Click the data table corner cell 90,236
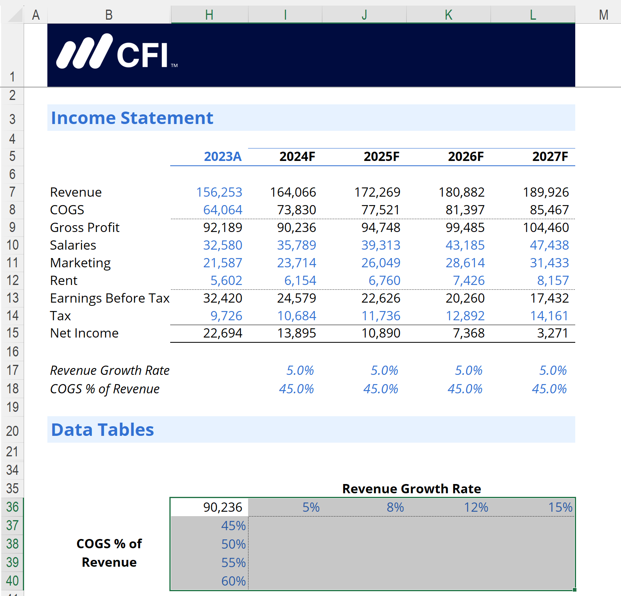 [x=222, y=507]
